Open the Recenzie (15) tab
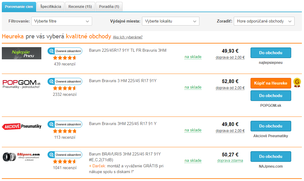Viewport: 304px width, 181px height. click(80, 6)
